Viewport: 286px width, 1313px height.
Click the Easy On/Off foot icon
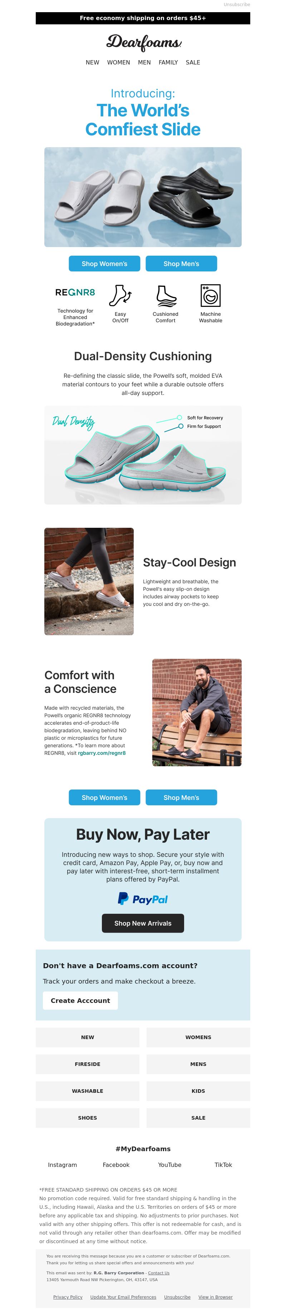click(x=120, y=296)
